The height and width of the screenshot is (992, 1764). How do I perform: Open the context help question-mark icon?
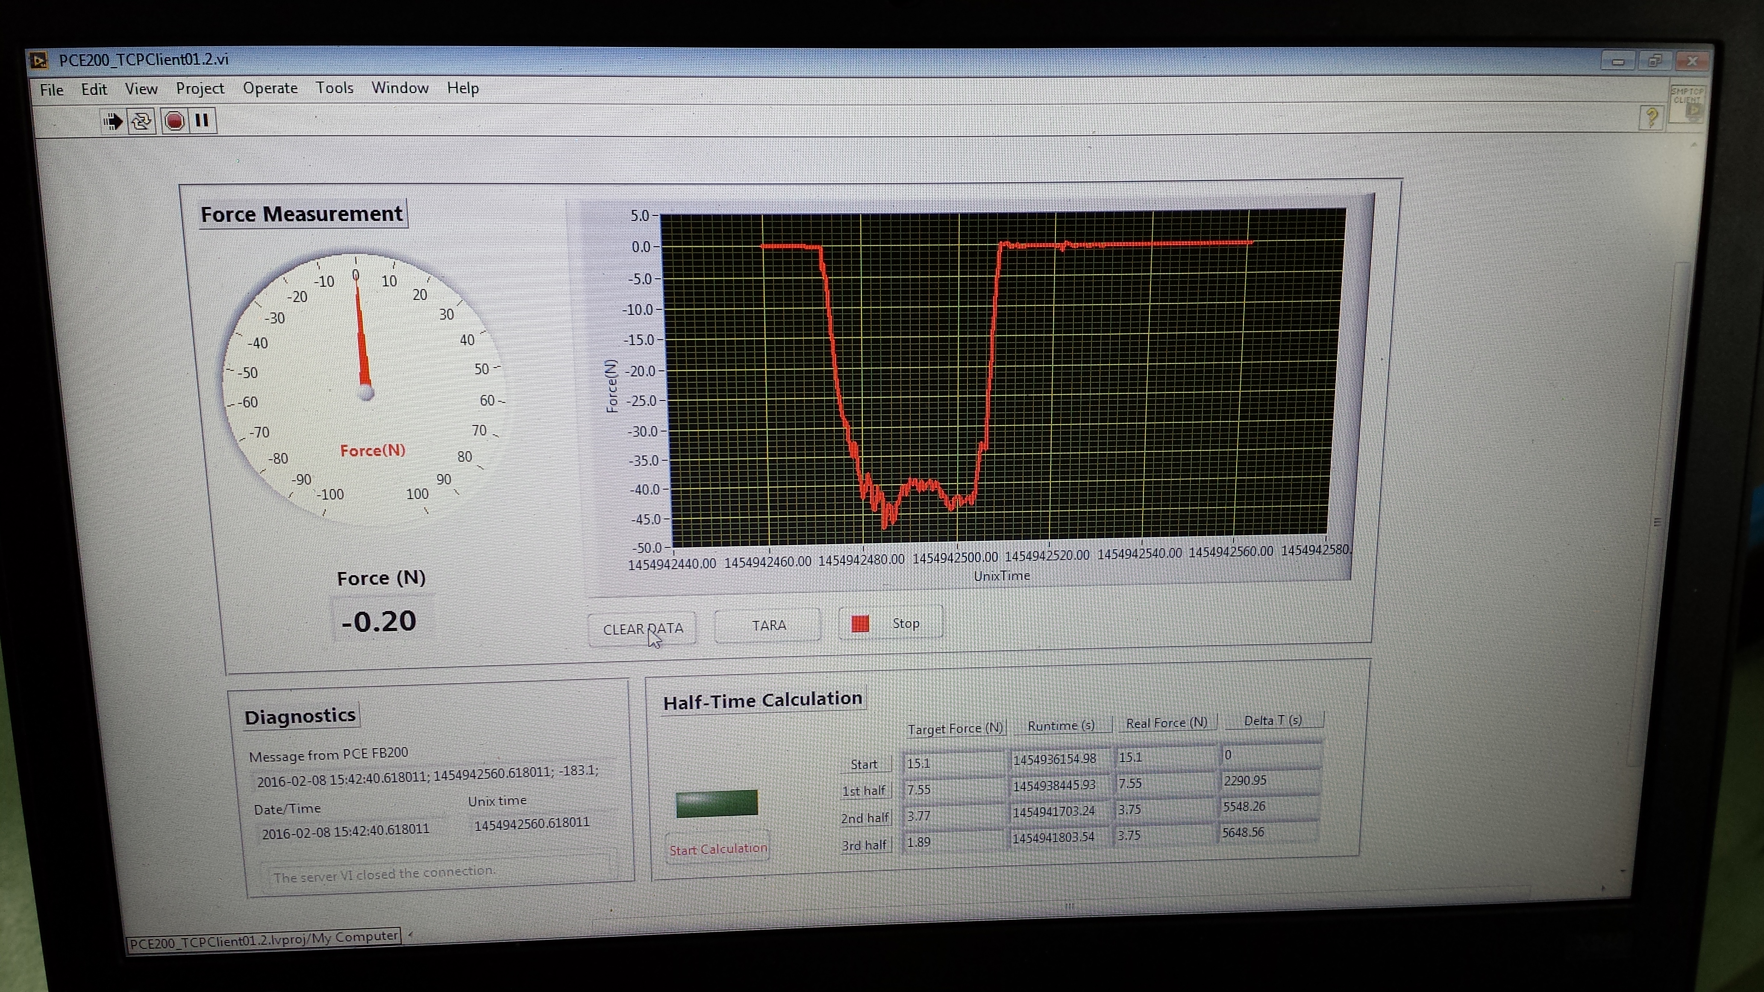pyautogui.click(x=1651, y=118)
